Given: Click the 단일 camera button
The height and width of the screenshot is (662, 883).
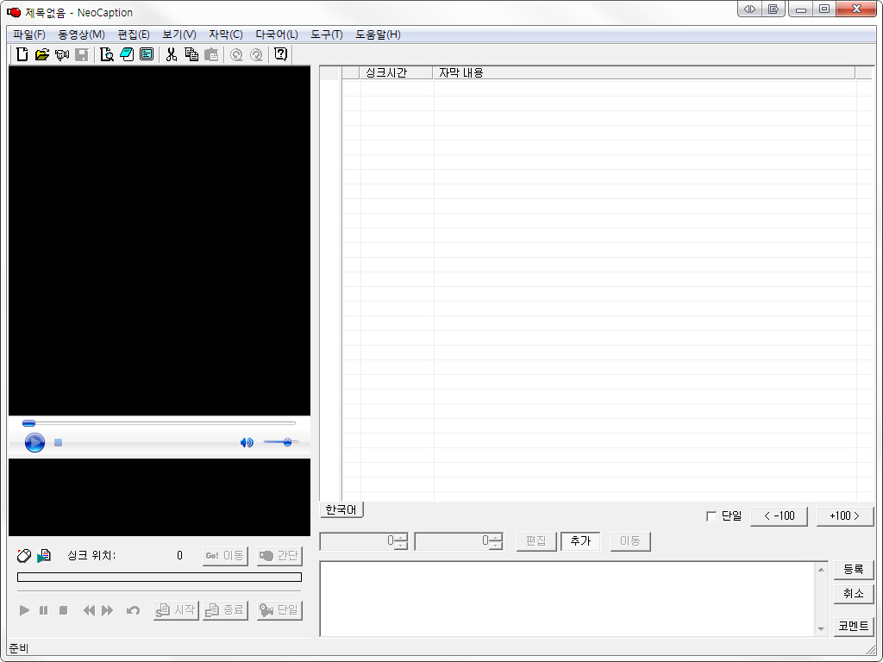Looking at the screenshot, I should click(279, 610).
